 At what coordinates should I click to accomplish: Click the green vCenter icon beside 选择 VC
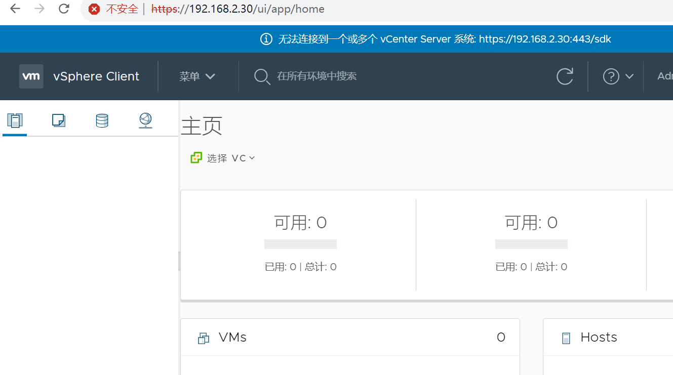pyautogui.click(x=196, y=158)
